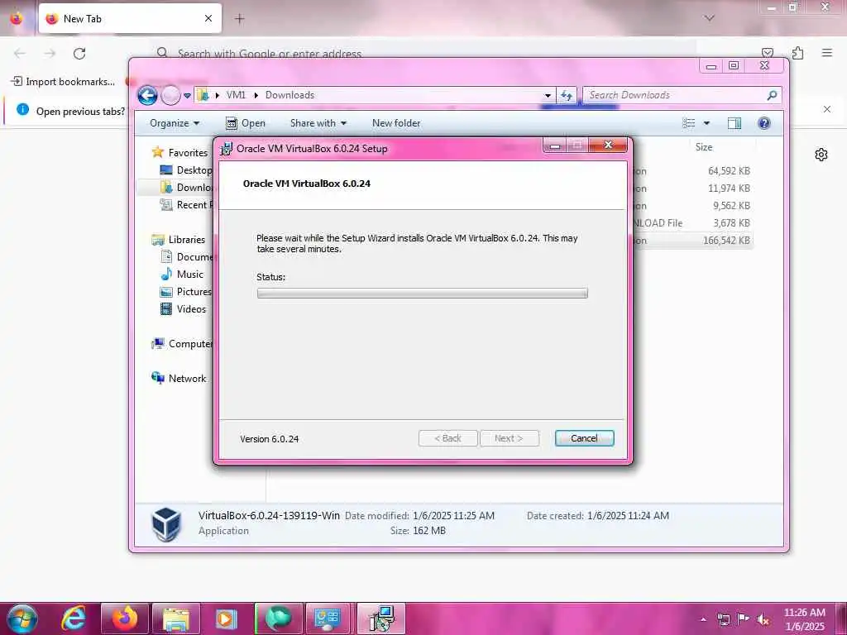Open Explorer help via the question mark icon
This screenshot has height=635, width=847.
pyautogui.click(x=763, y=123)
